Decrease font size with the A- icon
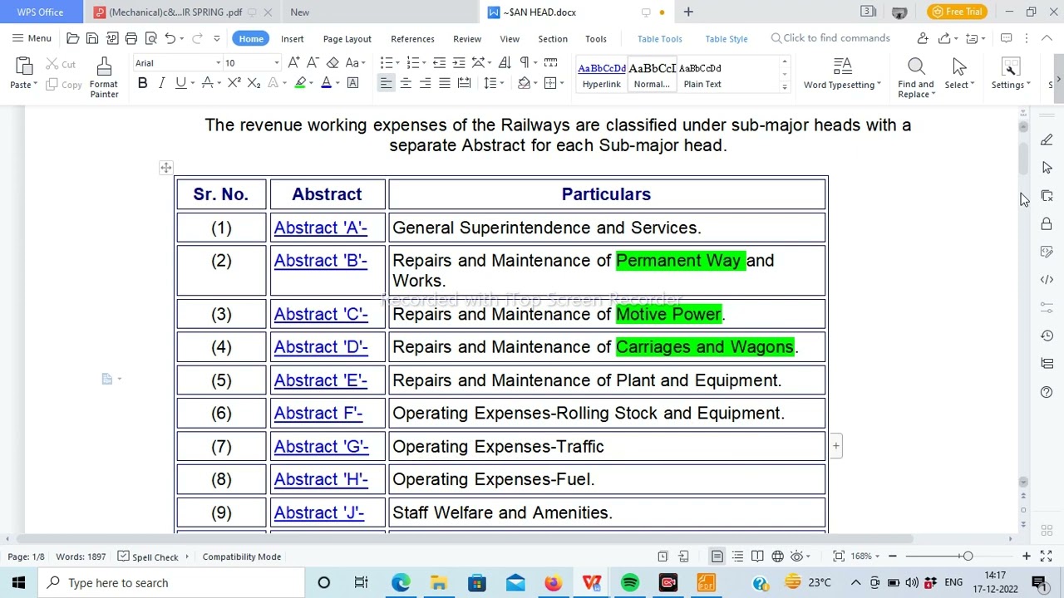This screenshot has height=598, width=1064. point(313,63)
